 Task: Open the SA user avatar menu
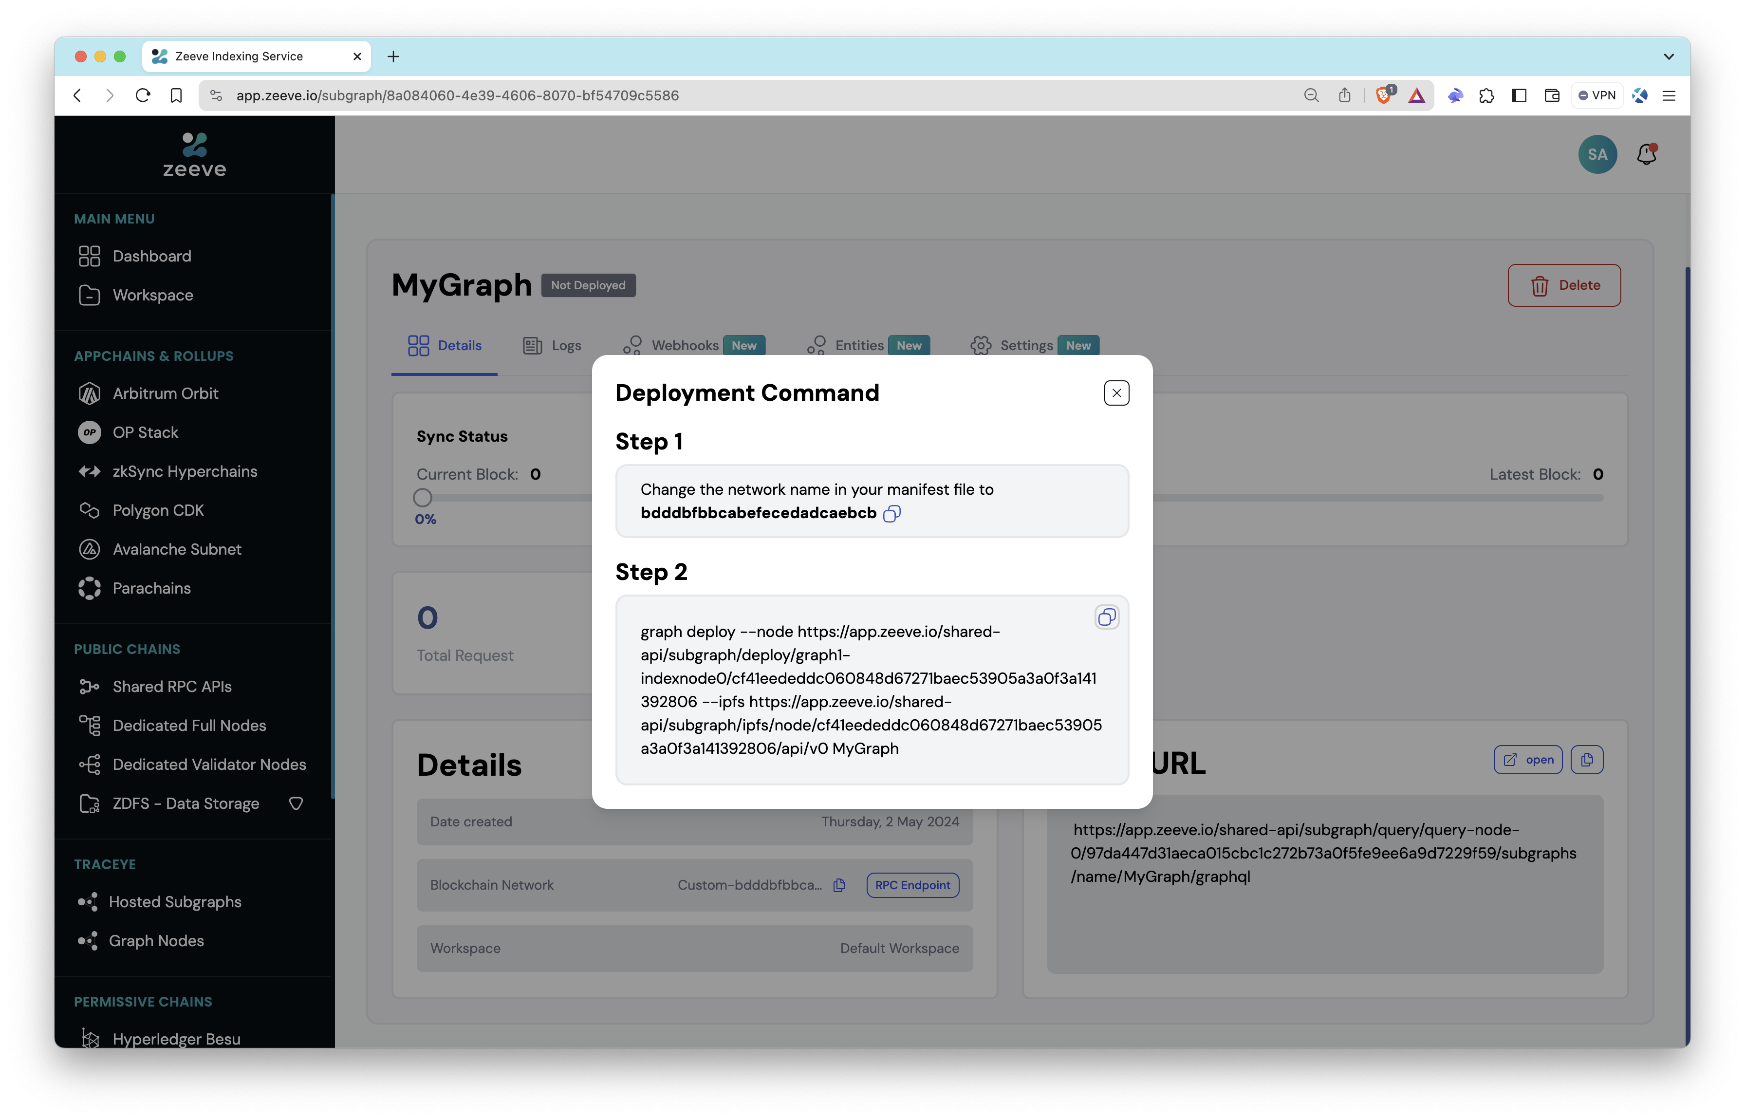[1596, 154]
